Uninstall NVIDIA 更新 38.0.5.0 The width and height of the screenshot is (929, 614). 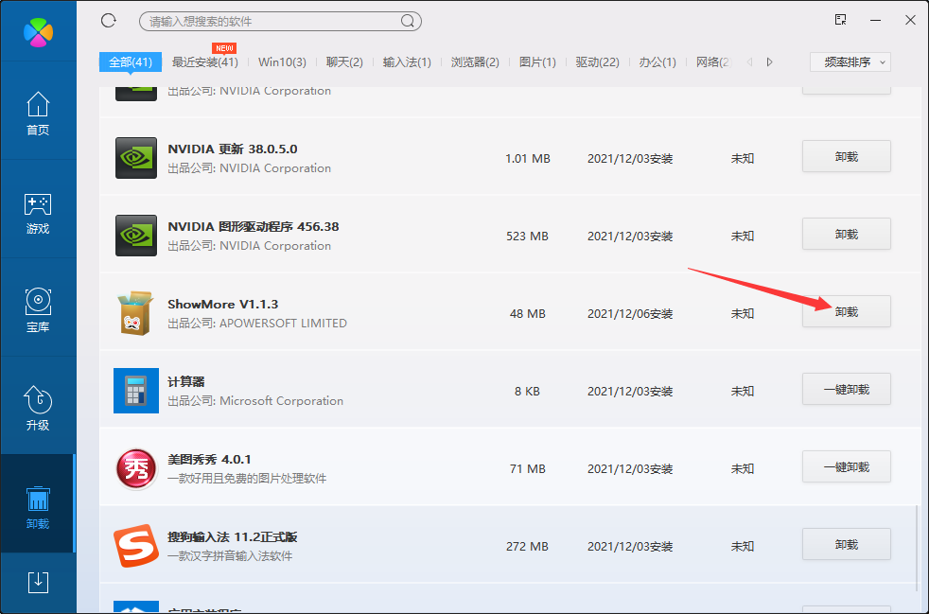tap(846, 156)
